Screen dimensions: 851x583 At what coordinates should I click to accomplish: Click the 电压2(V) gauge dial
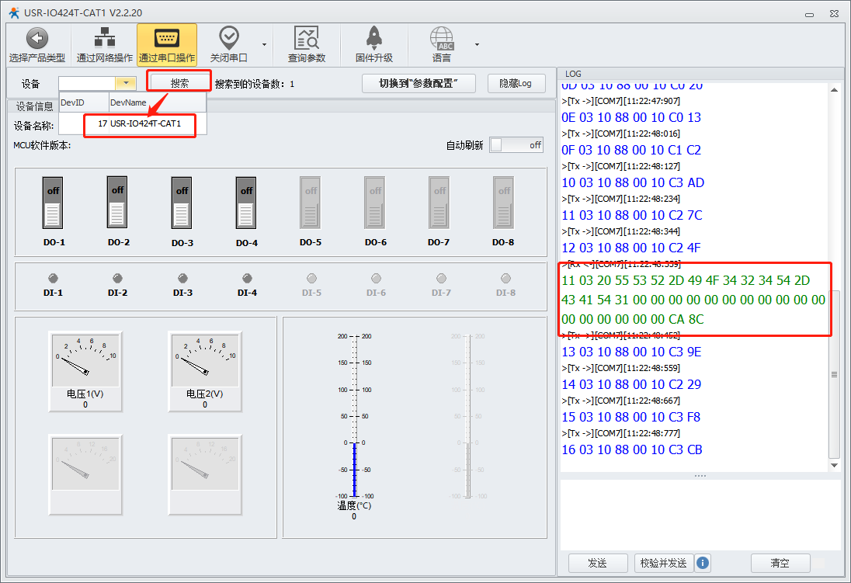(205, 359)
